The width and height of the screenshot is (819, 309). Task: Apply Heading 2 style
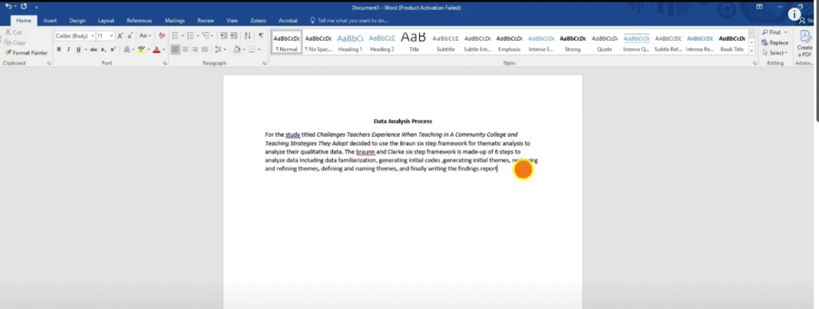tap(382, 42)
